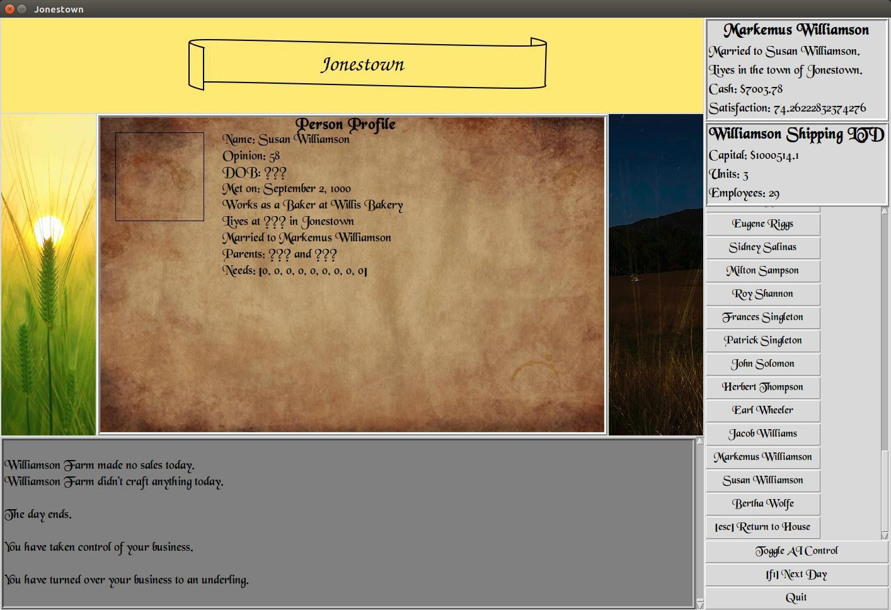The image size is (891, 610).
Task: Click the "Cash: $7003.78" value
Action: tap(746, 89)
